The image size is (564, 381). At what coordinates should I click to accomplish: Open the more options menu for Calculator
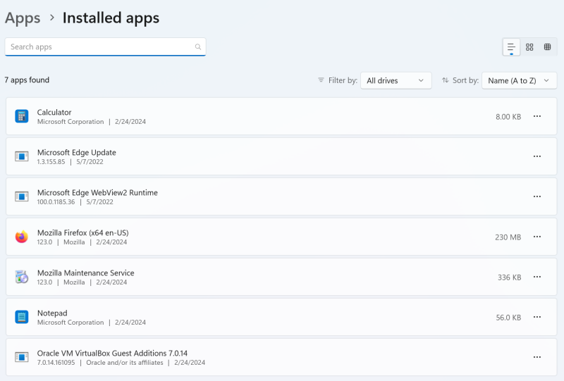tap(537, 116)
